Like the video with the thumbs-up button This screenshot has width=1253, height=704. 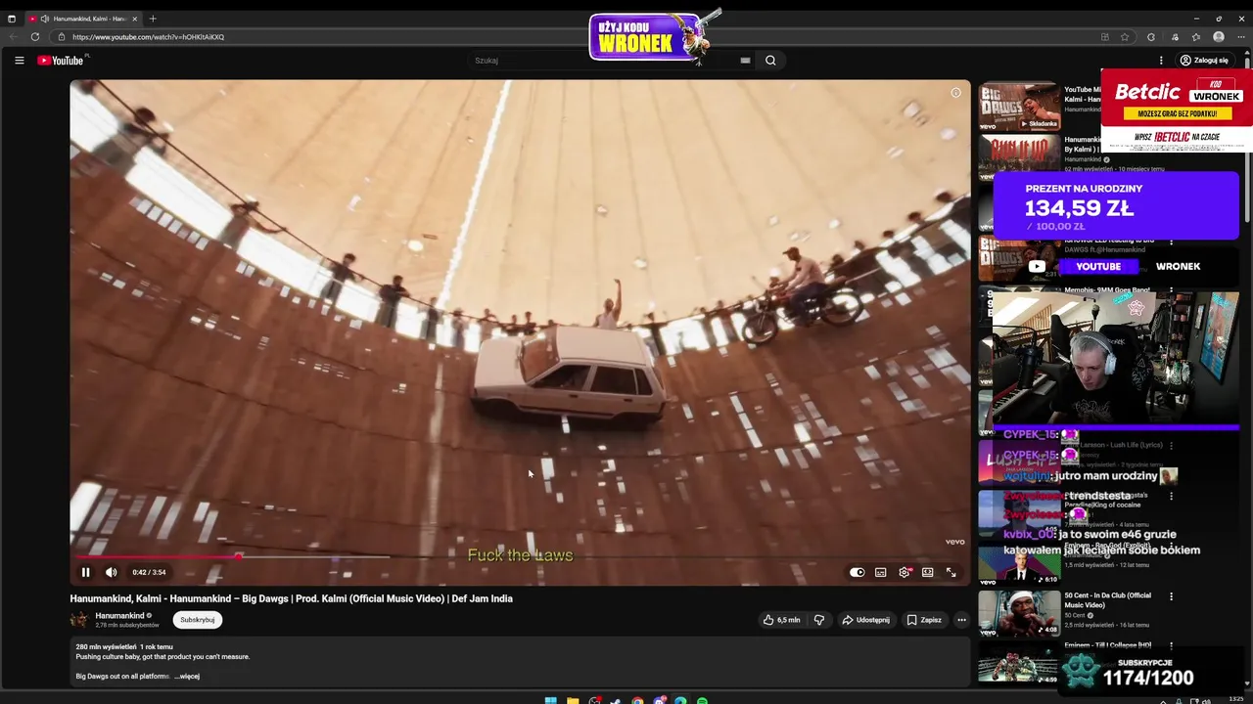[781, 619]
